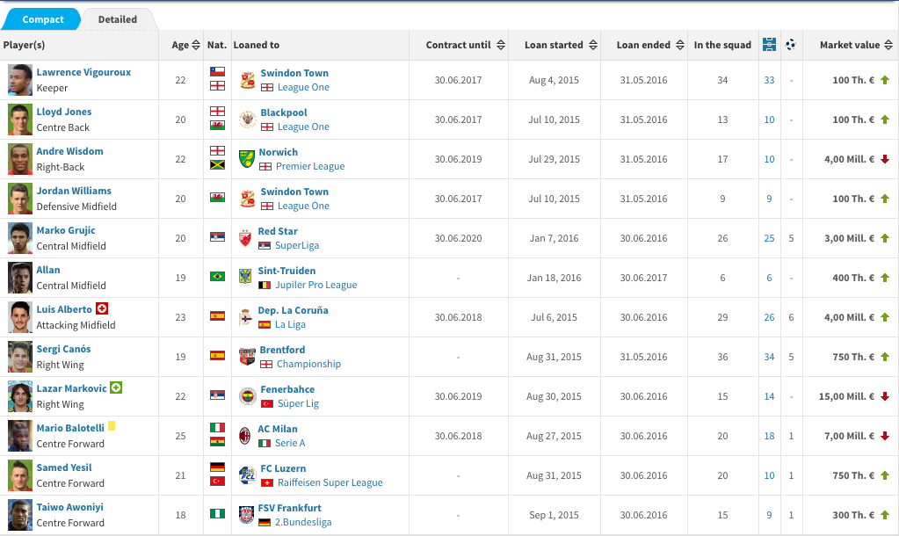The image size is (899, 536).
Task: Click the goals football icon column header
Action: [x=791, y=45]
